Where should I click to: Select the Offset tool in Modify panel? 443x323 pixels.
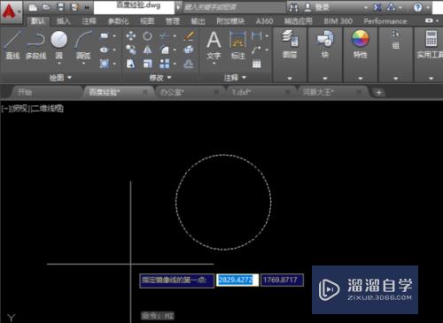click(x=189, y=64)
